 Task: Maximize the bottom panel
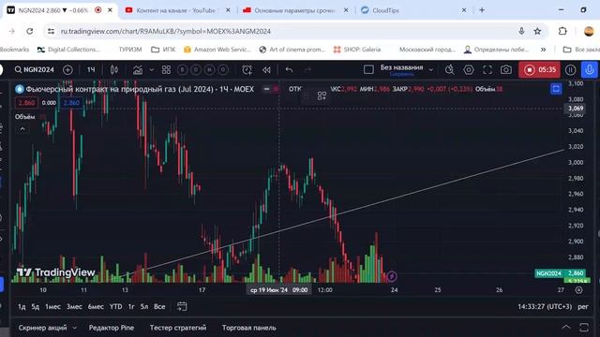pos(584,327)
